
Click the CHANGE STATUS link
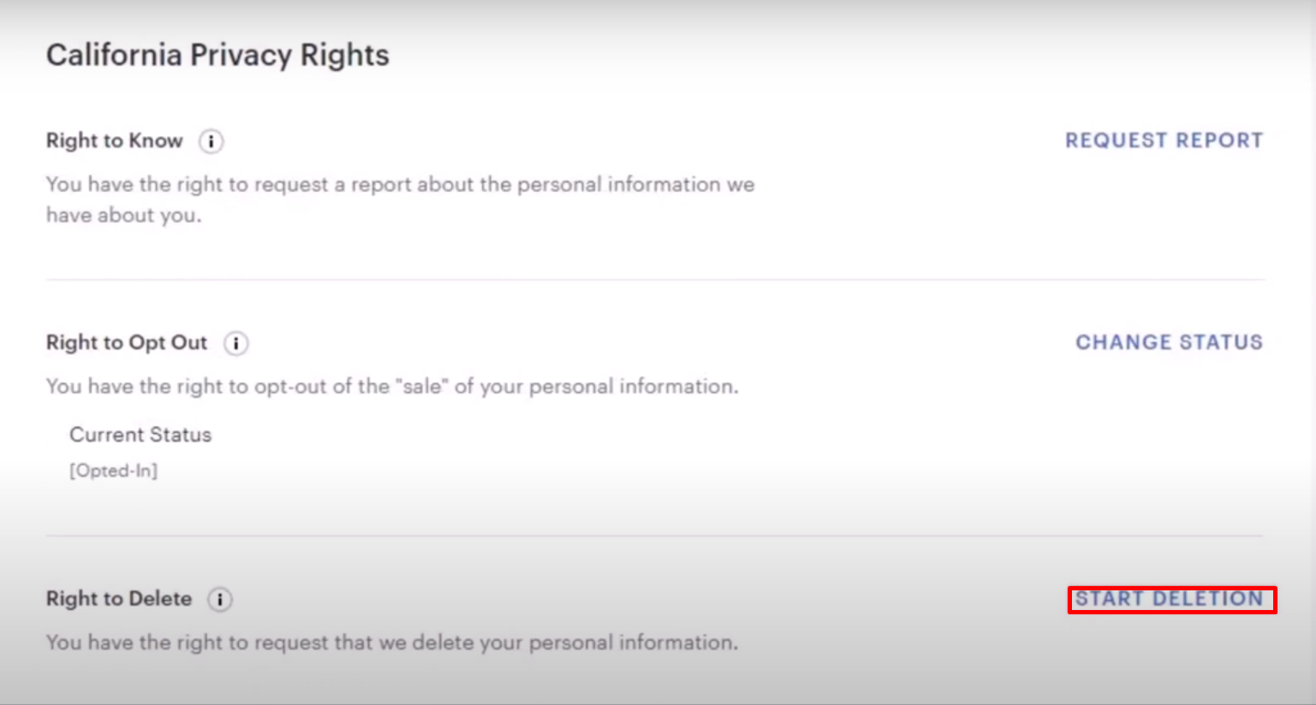click(x=1169, y=342)
